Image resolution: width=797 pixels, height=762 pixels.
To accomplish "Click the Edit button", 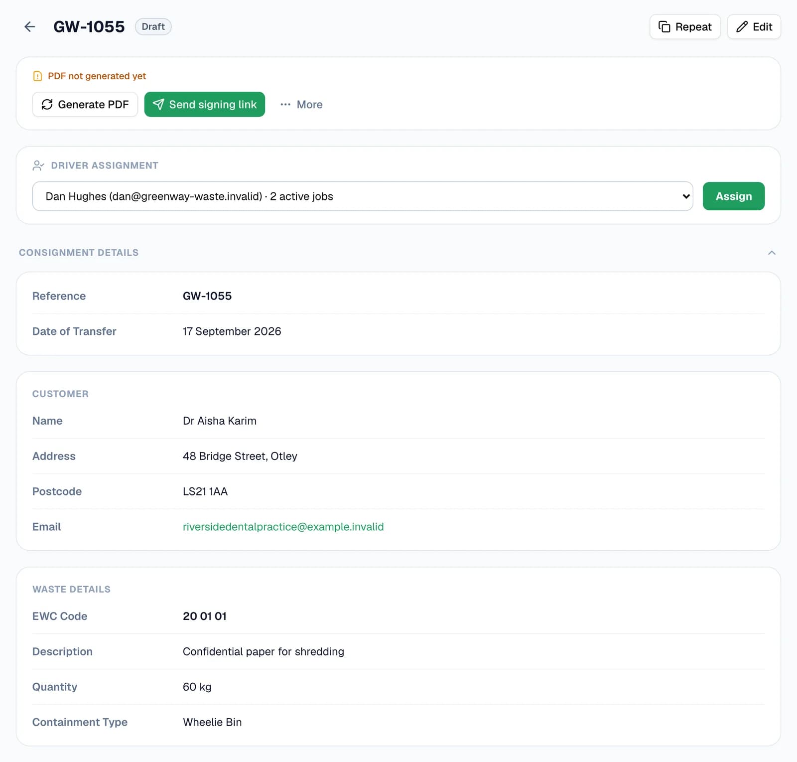I will (754, 27).
